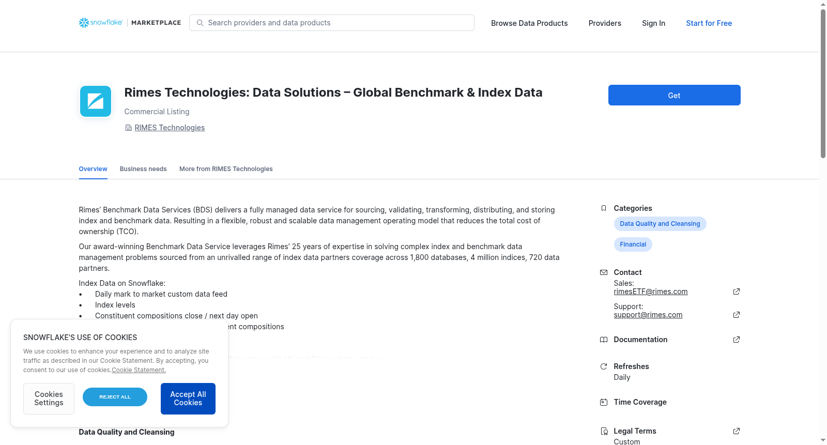The height and width of the screenshot is (445, 827).
Task: Open RIMES Technologies provider link
Action: [x=170, y=128]
